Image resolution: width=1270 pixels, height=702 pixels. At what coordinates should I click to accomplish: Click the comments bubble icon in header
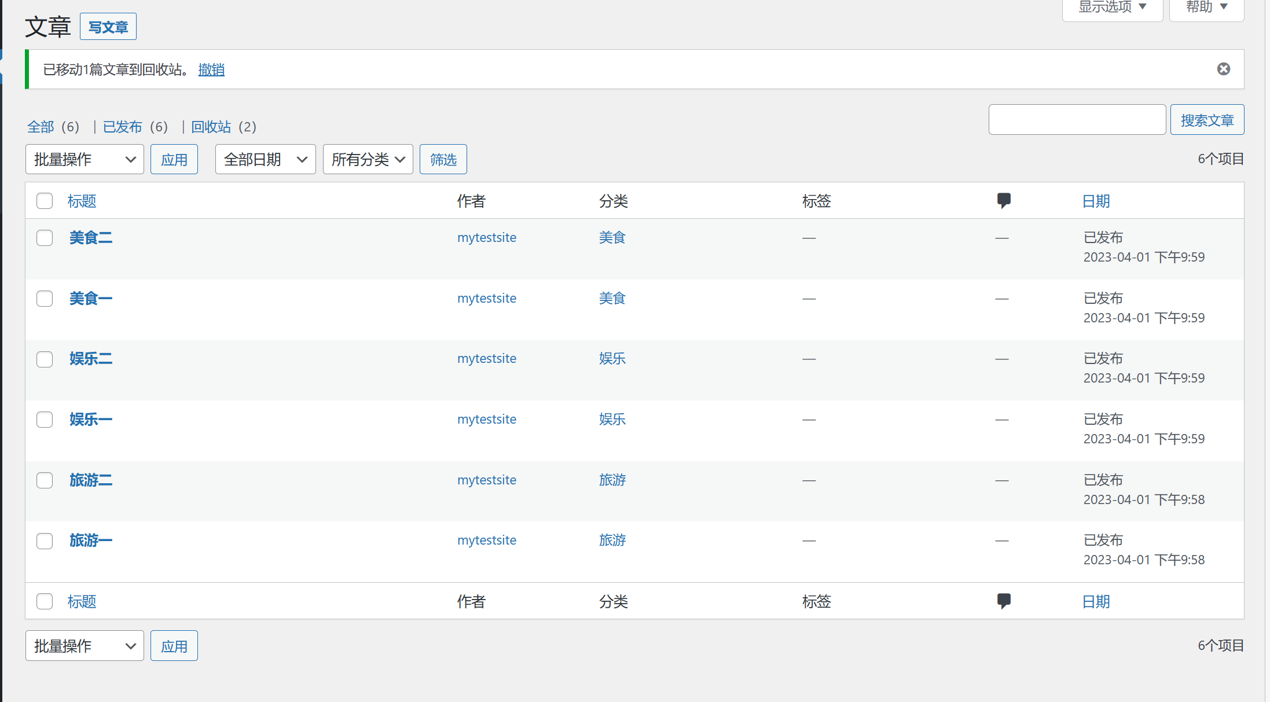[x=1004, y=200]
